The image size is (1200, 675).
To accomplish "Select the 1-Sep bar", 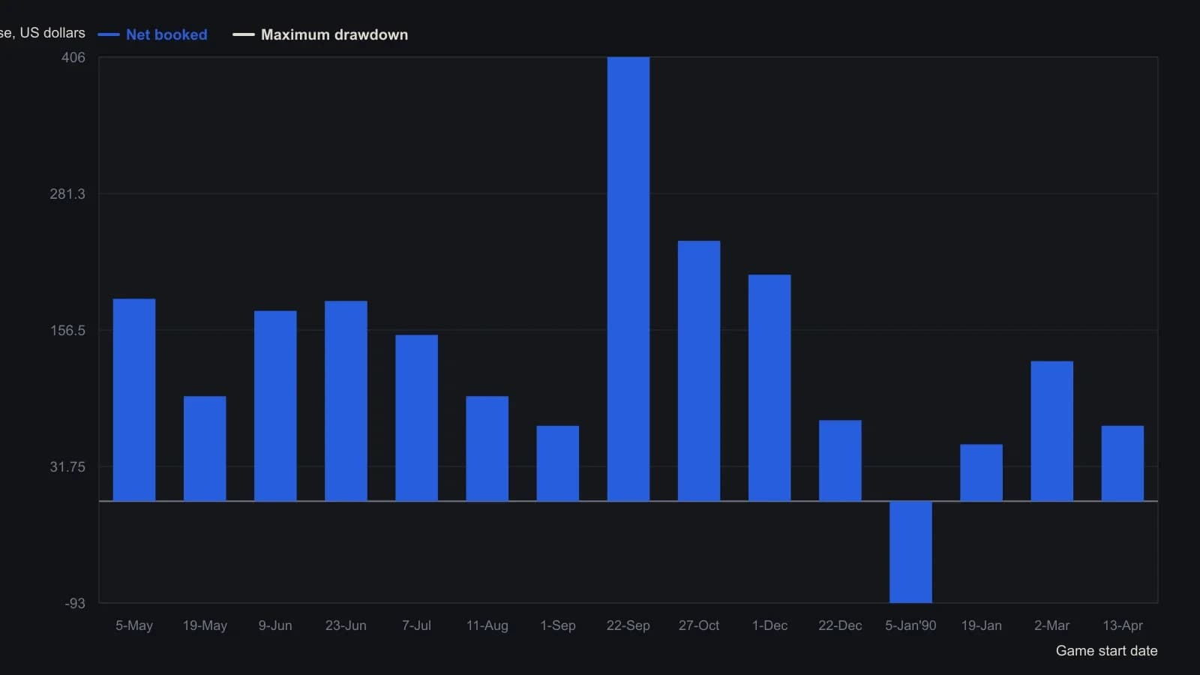I will (557, 463).
